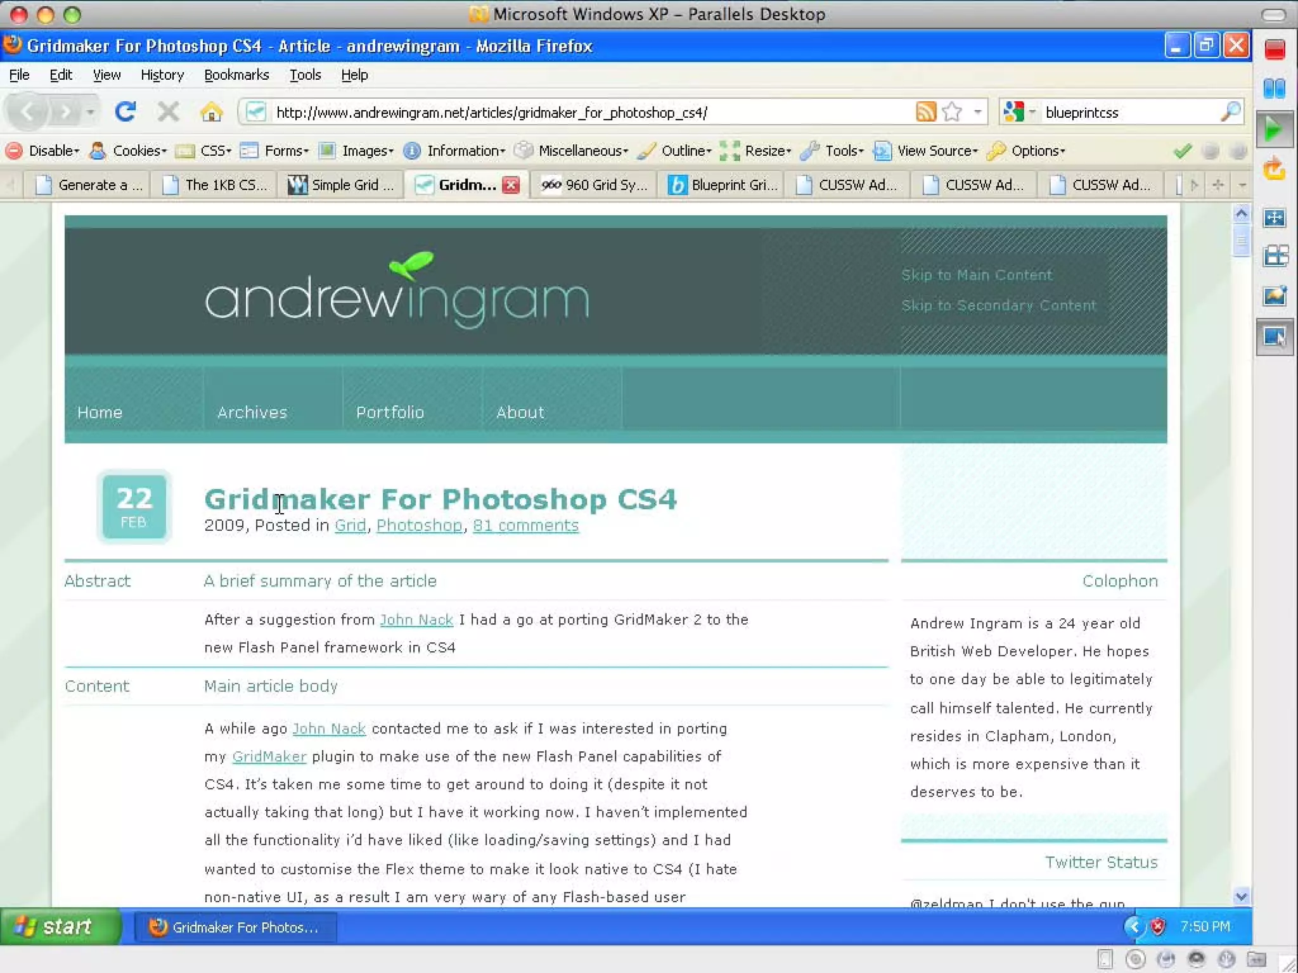Open the search engine selector dropdown

click(1019, 112)
